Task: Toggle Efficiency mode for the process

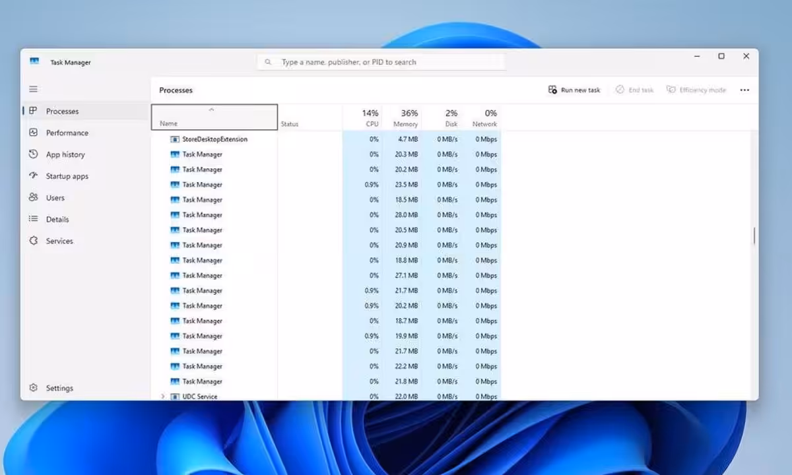Action: [696, 90]
